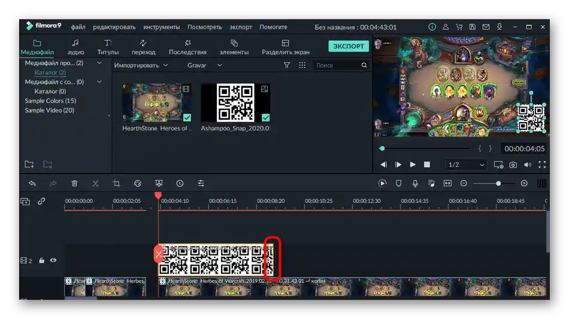This screenshot has height=319, width=569.
Task: Open the Помогите menu
Action: [x=273, y=27]
